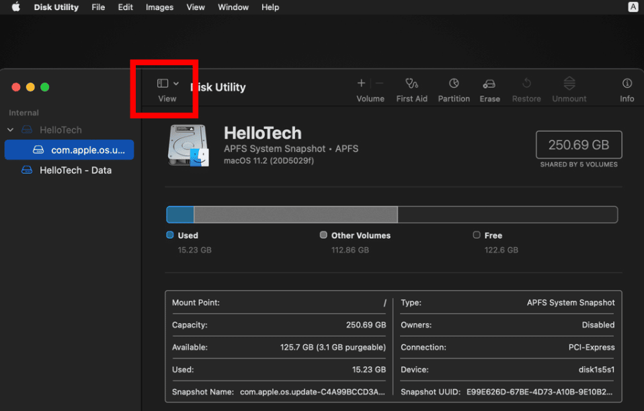Click the HelloTech hard drive image

point(188,145)
